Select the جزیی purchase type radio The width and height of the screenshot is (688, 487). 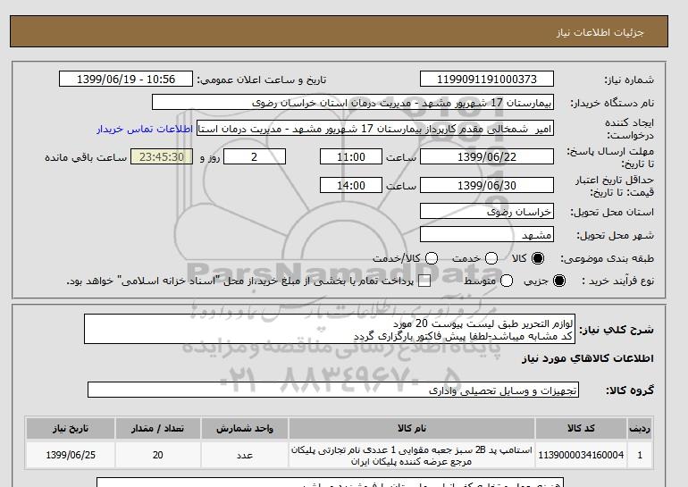coord(559,281)
